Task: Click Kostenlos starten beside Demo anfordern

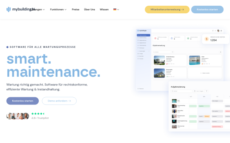Action: coord(23,101)
